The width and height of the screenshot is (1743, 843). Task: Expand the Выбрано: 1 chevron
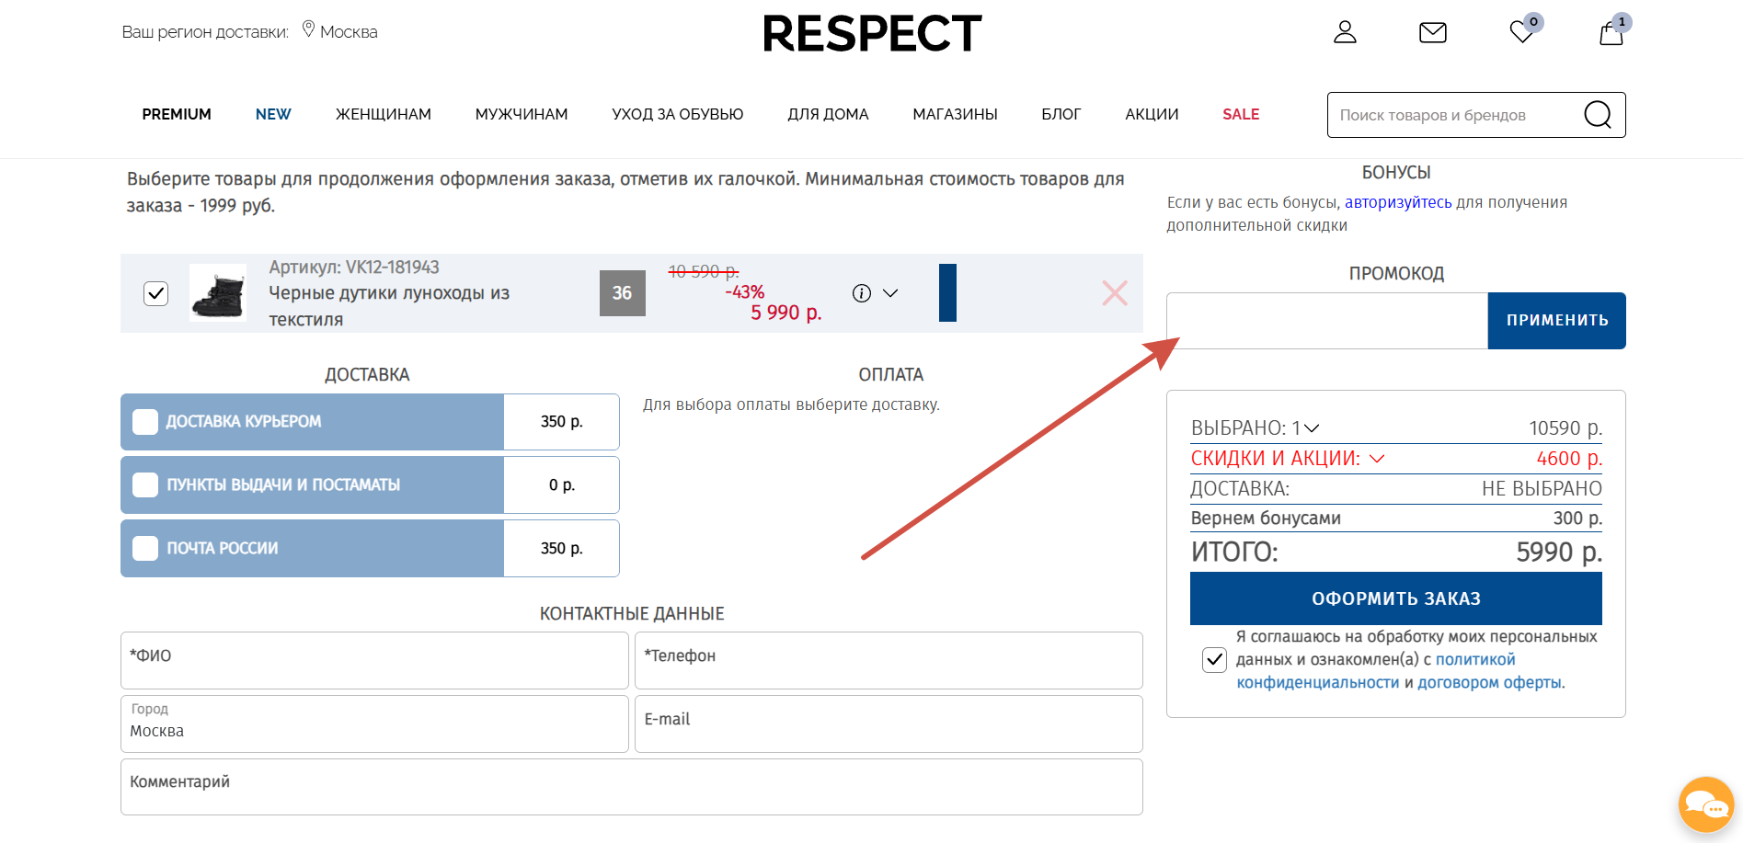[x=1312, y=428]
